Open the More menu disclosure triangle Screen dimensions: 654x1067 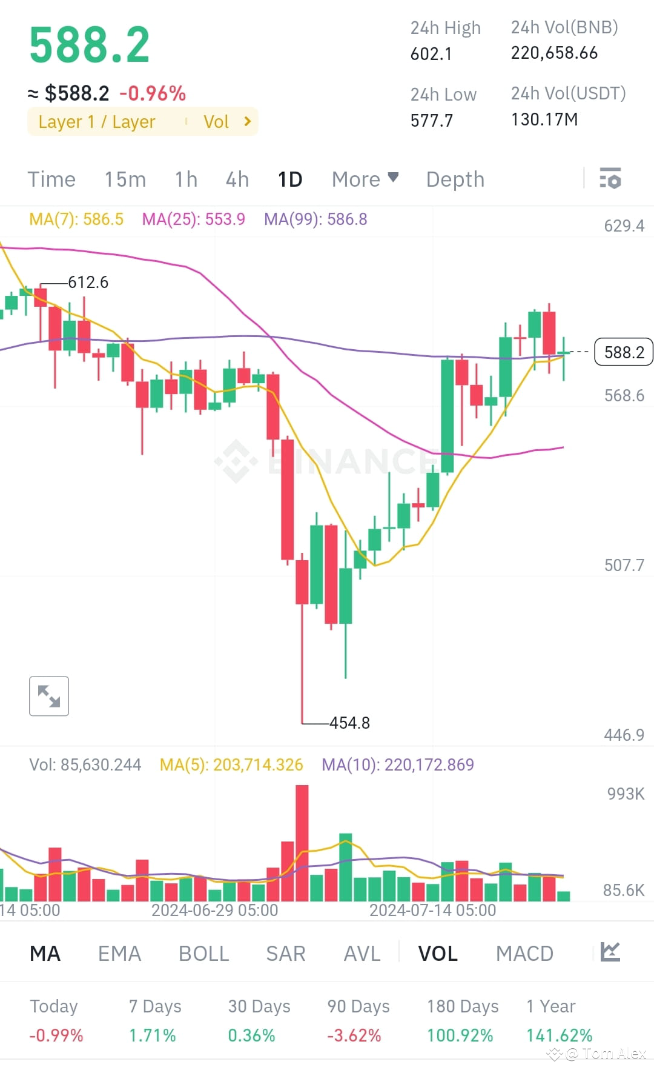[x=392, y=178]
